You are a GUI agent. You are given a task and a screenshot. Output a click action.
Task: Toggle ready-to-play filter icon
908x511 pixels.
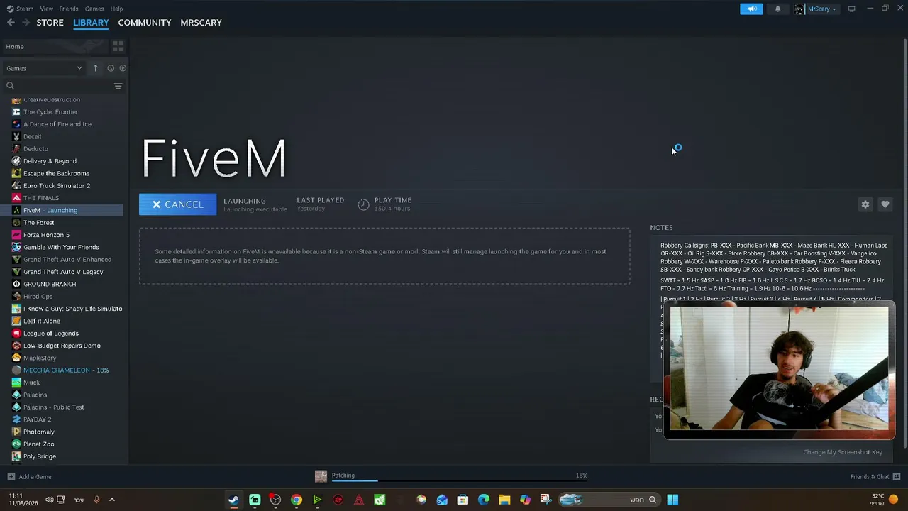[x=123, y=68]
